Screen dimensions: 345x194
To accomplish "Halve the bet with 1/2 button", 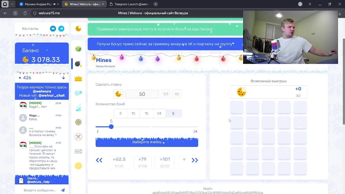I will [165, 94].
